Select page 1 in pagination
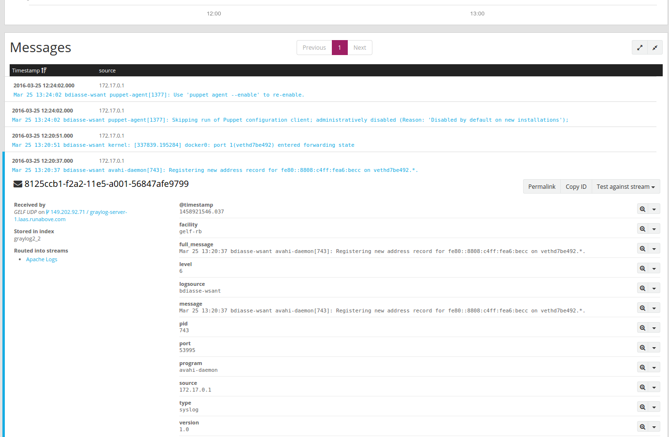 340,47
